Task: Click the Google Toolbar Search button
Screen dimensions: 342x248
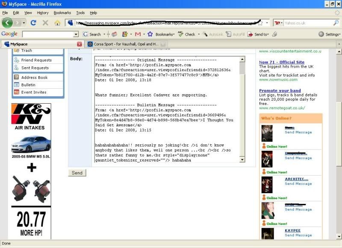Action: (x=92, y=34)
